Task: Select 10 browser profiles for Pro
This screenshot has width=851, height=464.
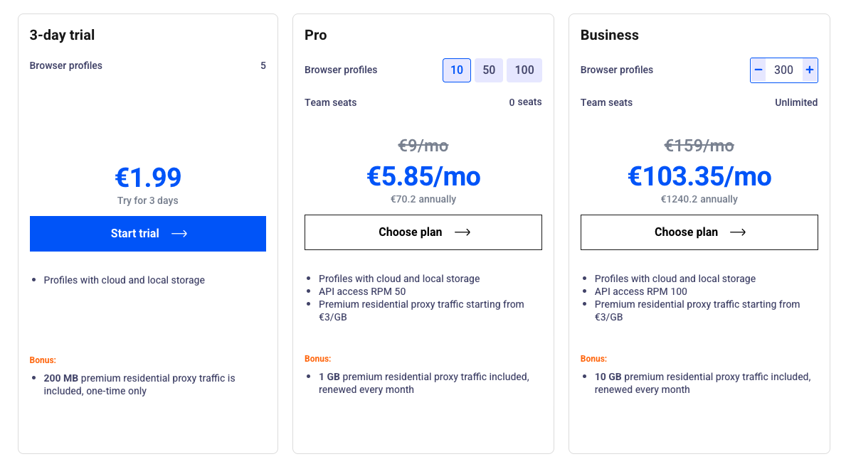Action: (x=457, y=70)
